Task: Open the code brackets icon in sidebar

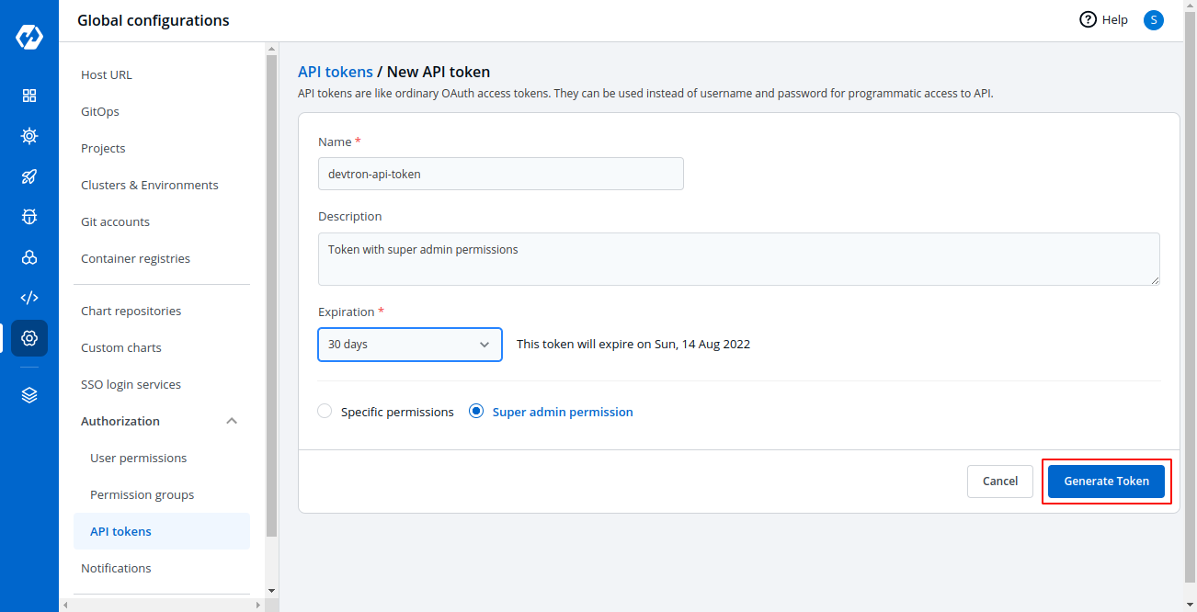Action: [x=29, y=298]
